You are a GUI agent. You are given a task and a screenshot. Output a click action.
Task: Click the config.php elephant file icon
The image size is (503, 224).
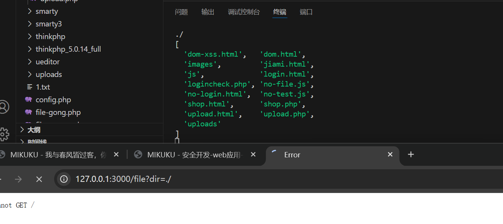pos(28,100)
